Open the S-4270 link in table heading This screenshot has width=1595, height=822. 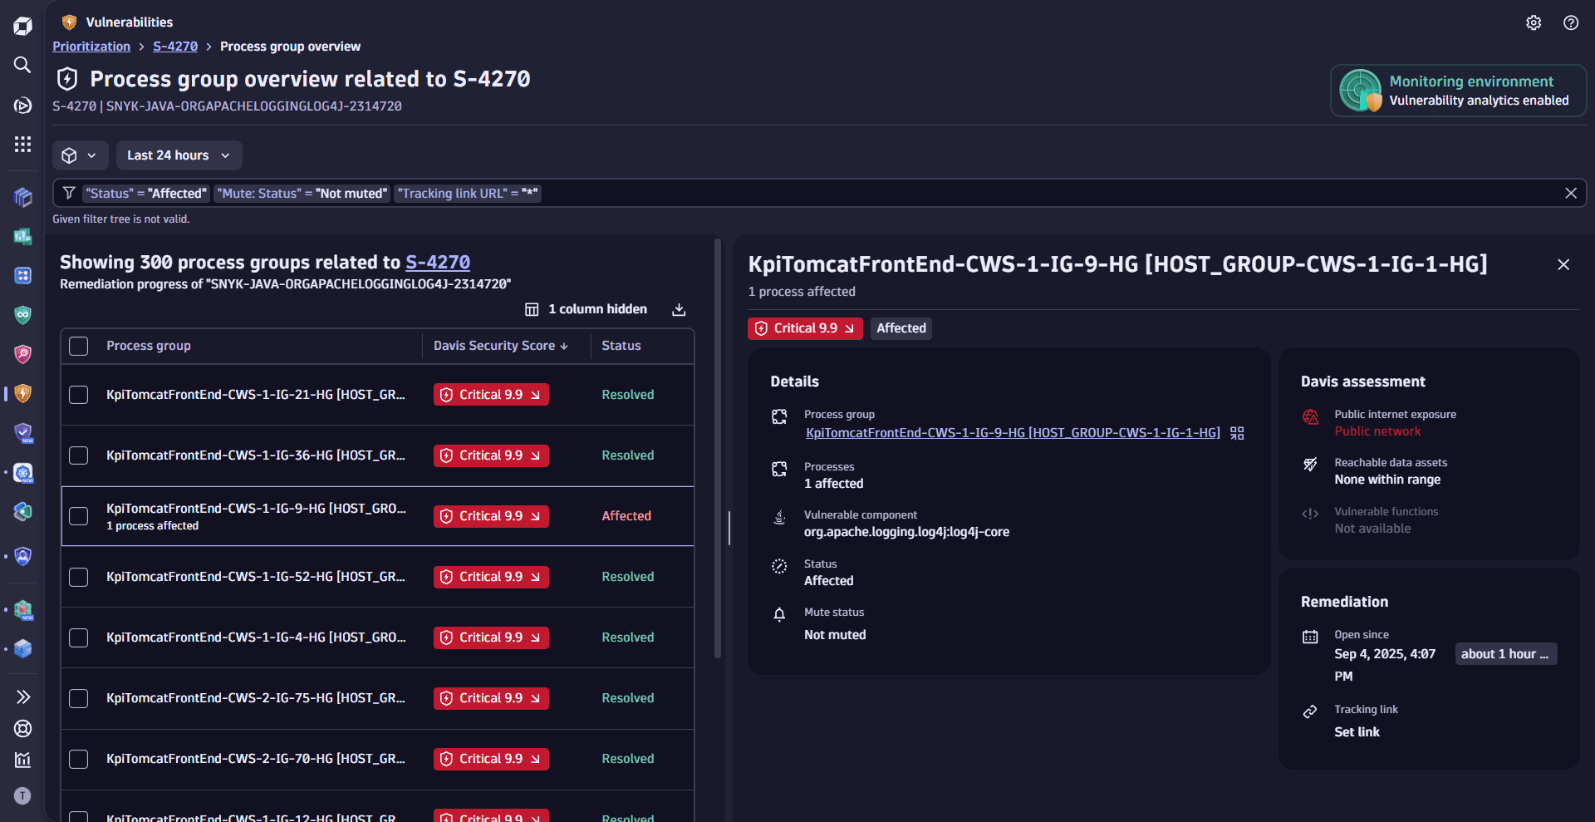tap(438, 263)
